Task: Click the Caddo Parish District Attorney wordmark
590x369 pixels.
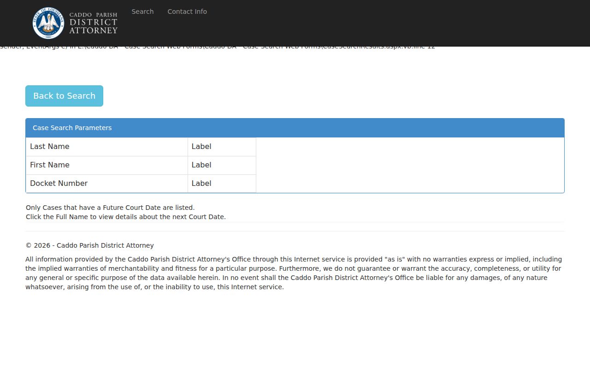Action: point(94,23)
